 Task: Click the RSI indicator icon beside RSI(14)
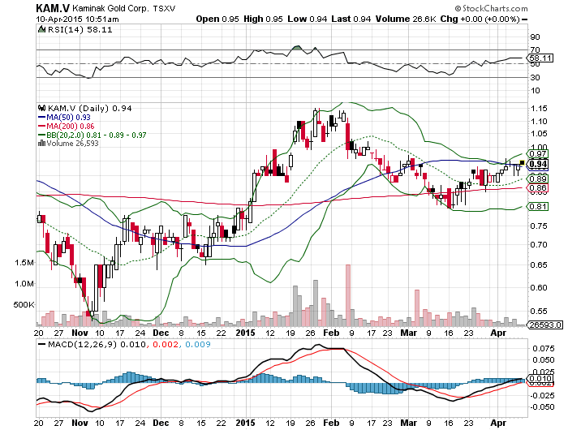(42, 29)
